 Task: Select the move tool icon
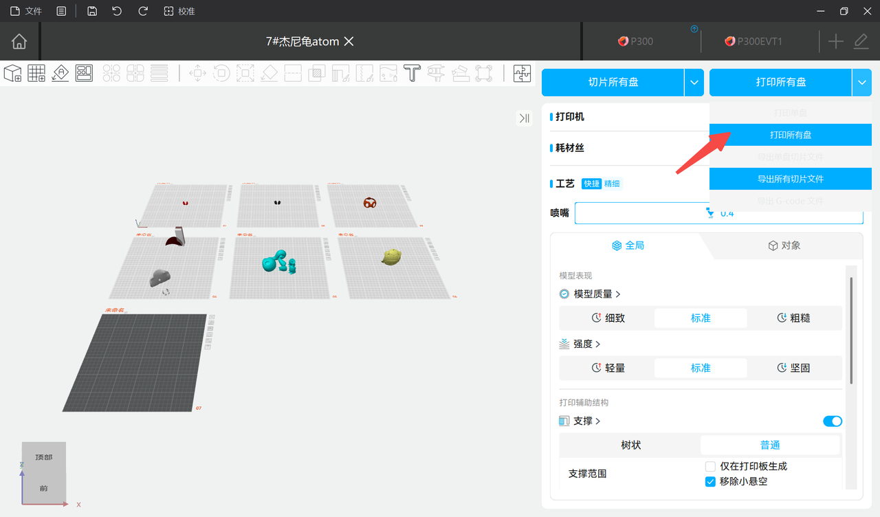197,73
